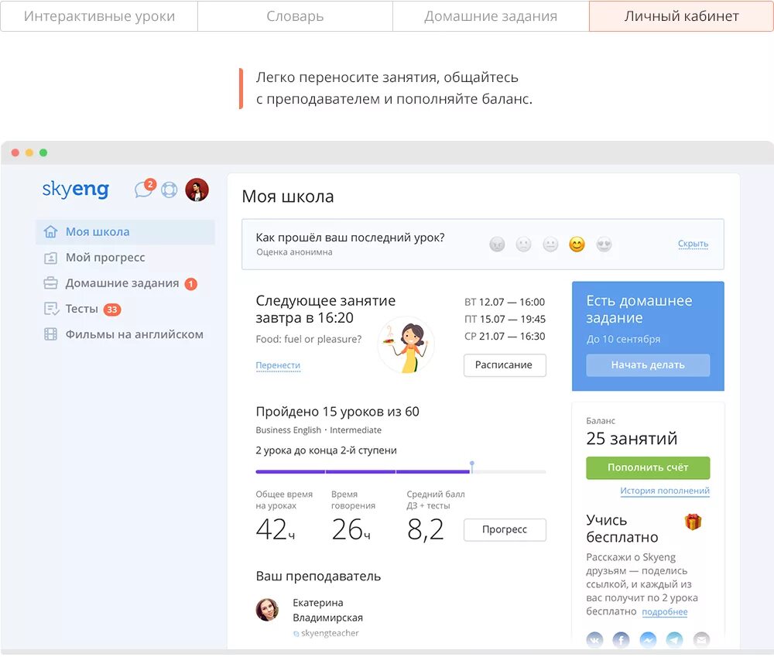
Task: Click the Skype icon next to skyengteacher
Action: [296, 634]
